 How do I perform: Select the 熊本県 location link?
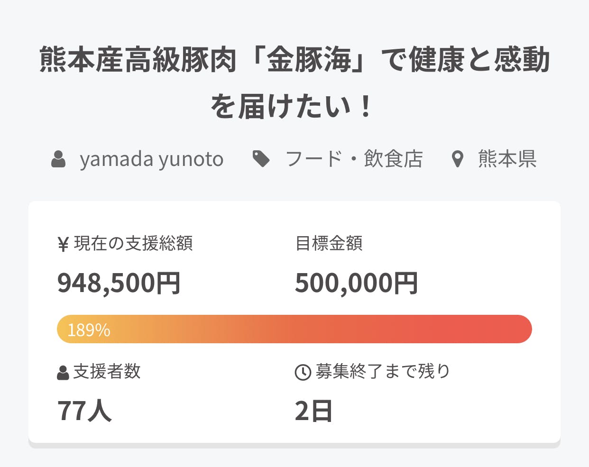(507, 159)
